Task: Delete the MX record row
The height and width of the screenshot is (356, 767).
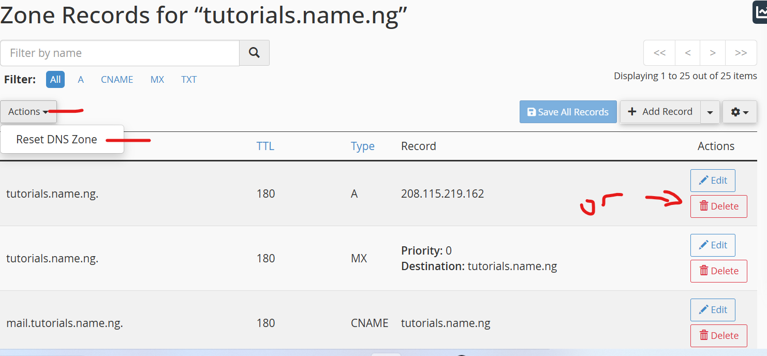Action: point(719,271)
